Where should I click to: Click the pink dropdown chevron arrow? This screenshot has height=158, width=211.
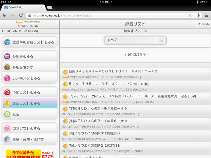[x=161, y=40]
